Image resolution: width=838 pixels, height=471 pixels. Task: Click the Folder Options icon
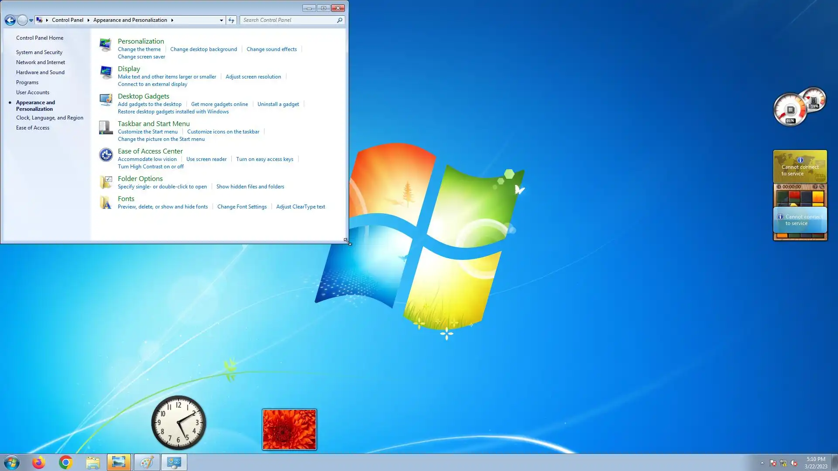(x=105, y=182)
